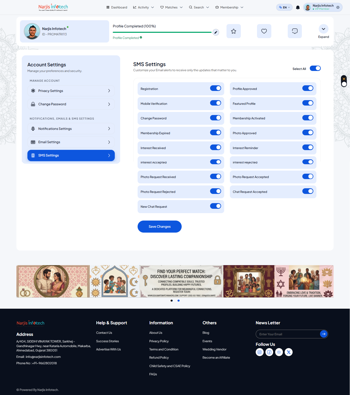
Task: Click the footer Narjis Infotech logo
Action: tap(30, 323)
